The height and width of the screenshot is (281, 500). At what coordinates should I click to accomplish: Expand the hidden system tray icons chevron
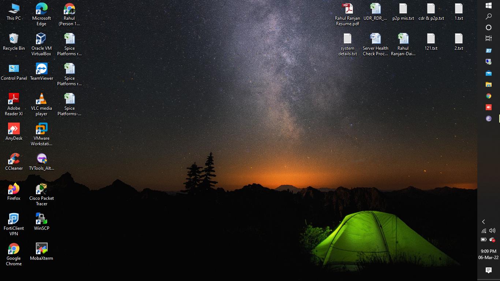click(x=484, y=222)
